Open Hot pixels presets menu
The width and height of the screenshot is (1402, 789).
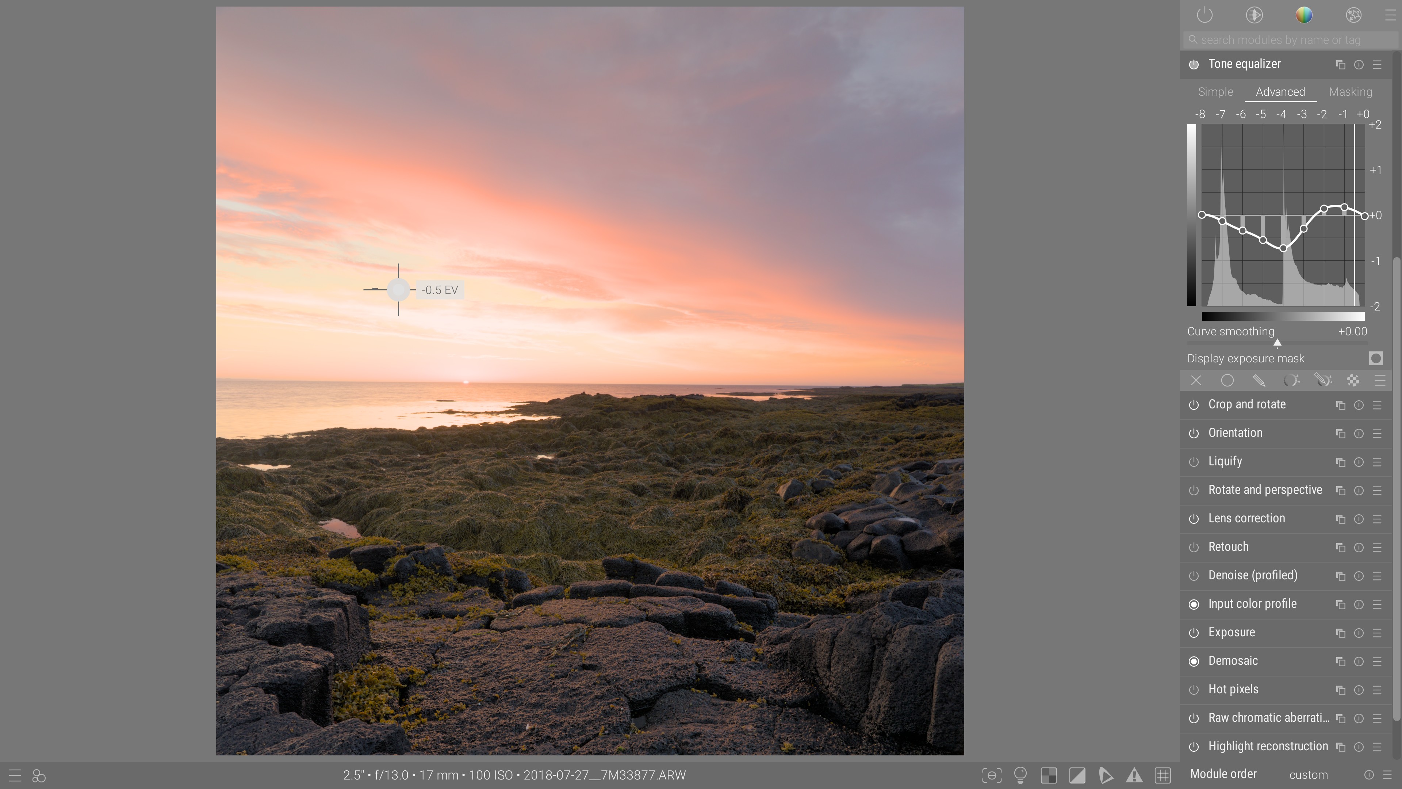(x=1377, y=690)
